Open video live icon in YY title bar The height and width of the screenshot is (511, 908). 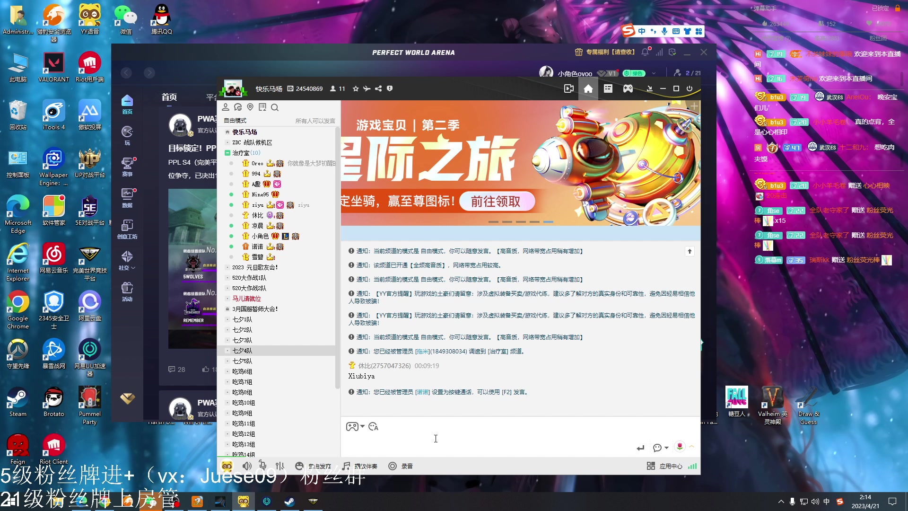coord(569,88)
